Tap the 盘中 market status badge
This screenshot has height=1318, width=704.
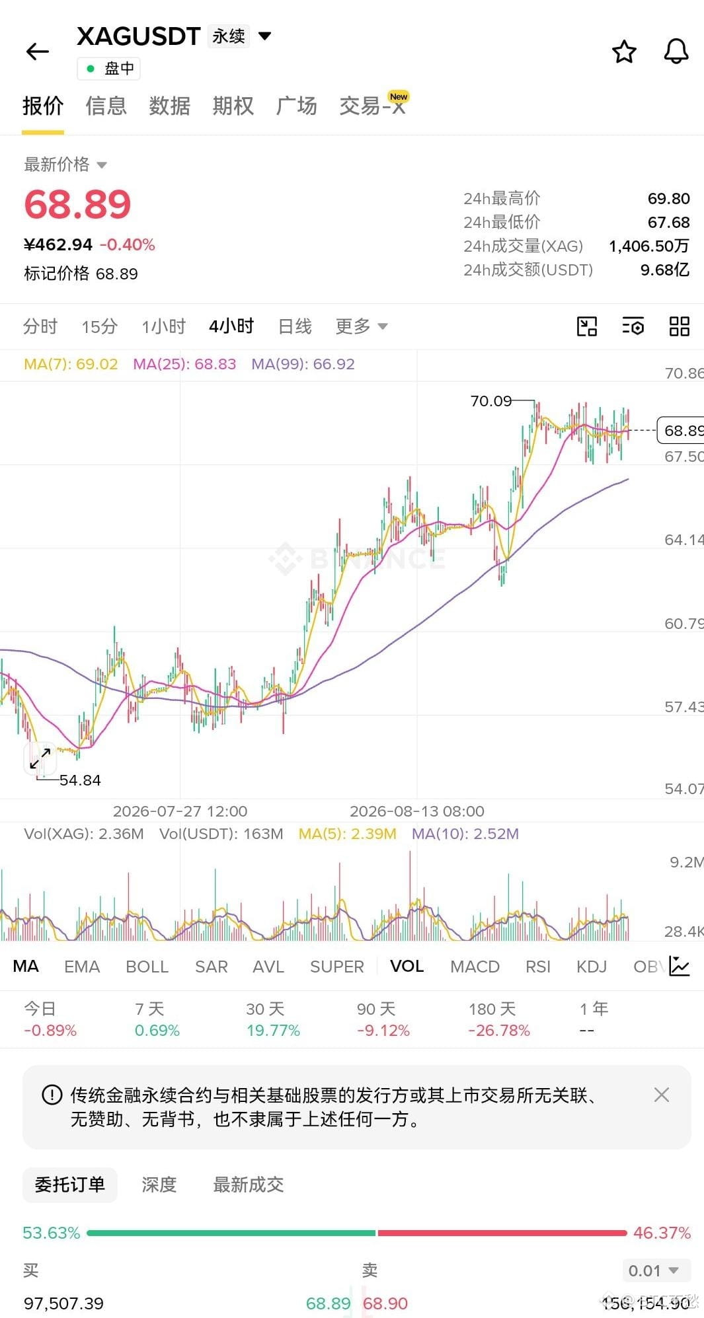coord(109,68)
